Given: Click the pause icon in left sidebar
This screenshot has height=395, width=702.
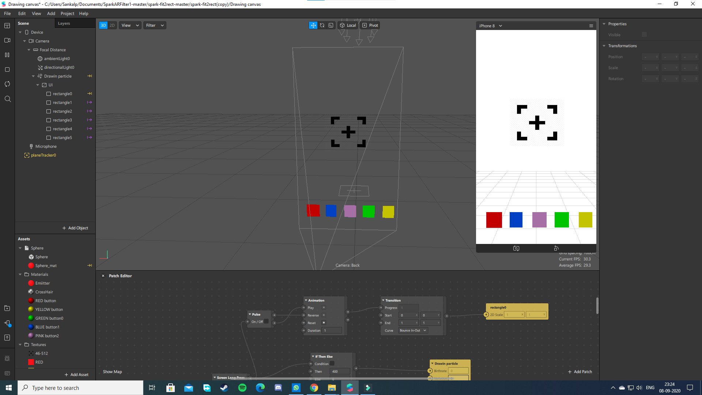Looking at the screenshot, I should pos(7,55).
